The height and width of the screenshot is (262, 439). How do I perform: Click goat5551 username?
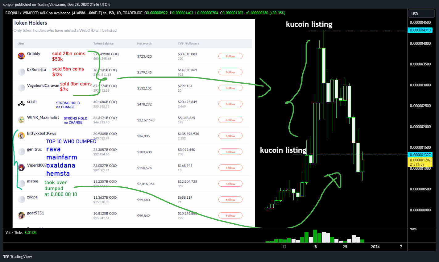[x=35, y=213]
